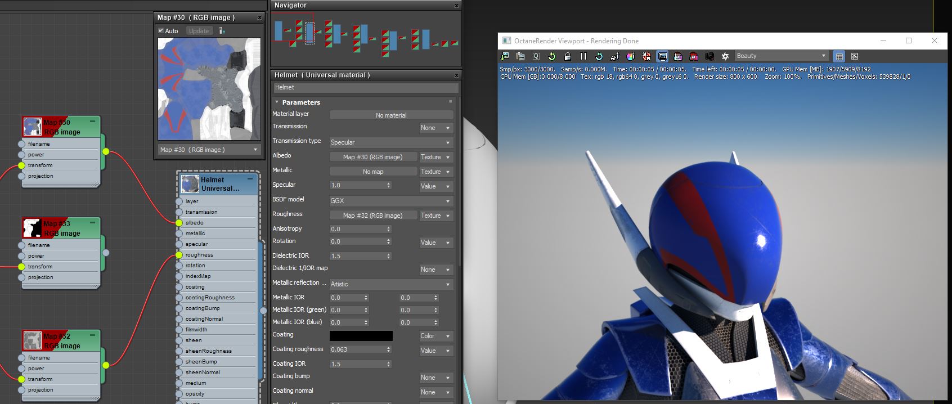Click the Dielectric IOR 1.5 value field

(x=357, y=256)
